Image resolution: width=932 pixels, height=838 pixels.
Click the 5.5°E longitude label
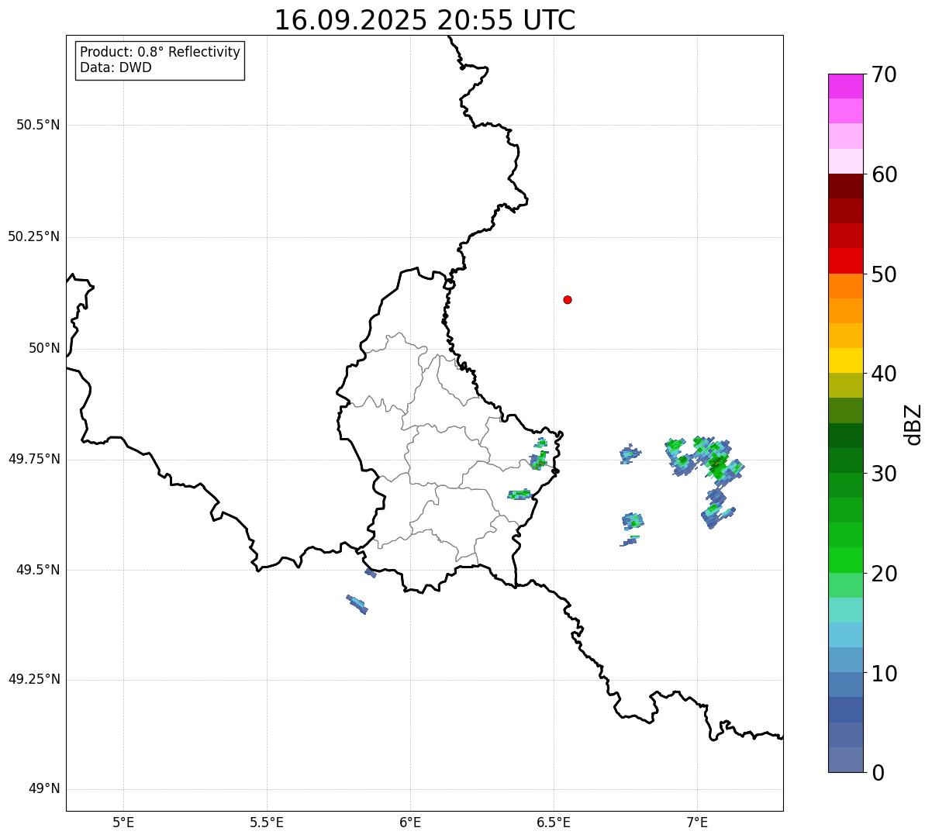(x=267, y=822)
